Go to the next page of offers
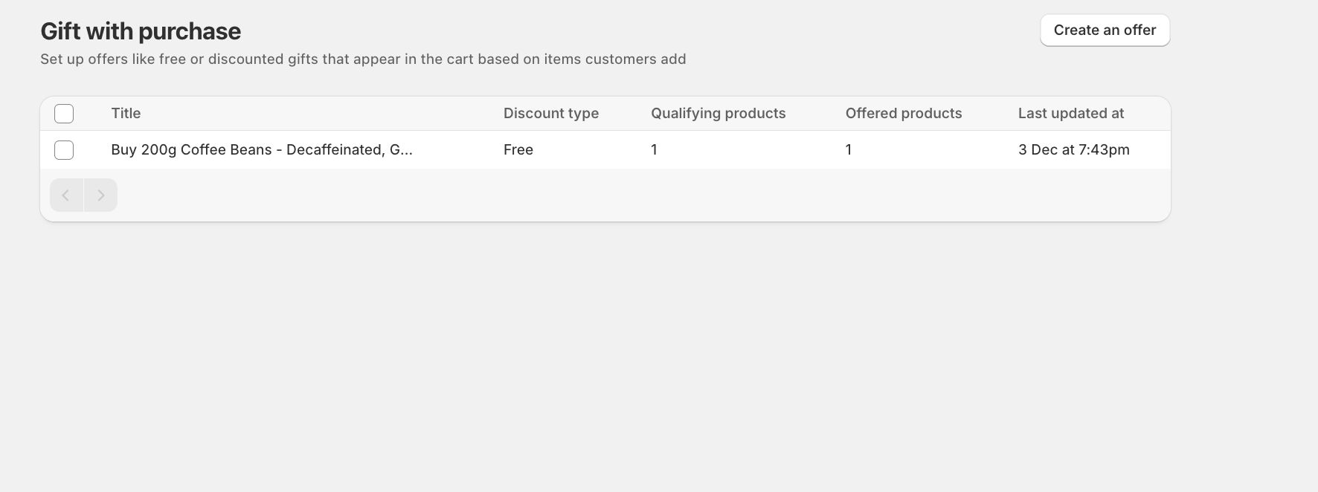1318x492 pixels. click(x=101, y=195)
